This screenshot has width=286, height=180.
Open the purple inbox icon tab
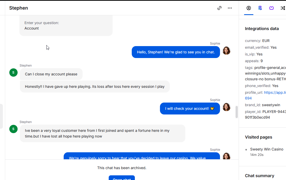pyautogui.click(x=272, y=8)
